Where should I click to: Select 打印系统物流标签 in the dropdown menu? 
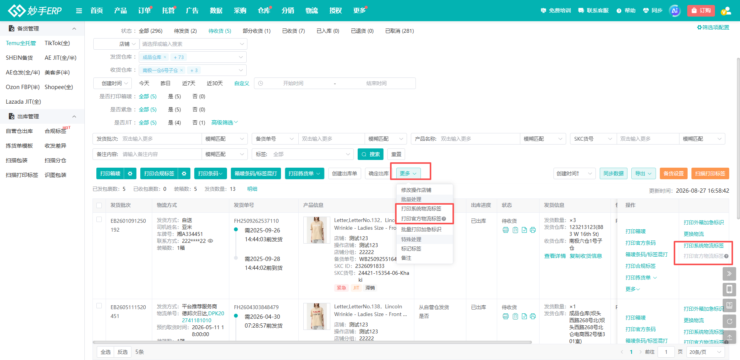tap(421, 209)
